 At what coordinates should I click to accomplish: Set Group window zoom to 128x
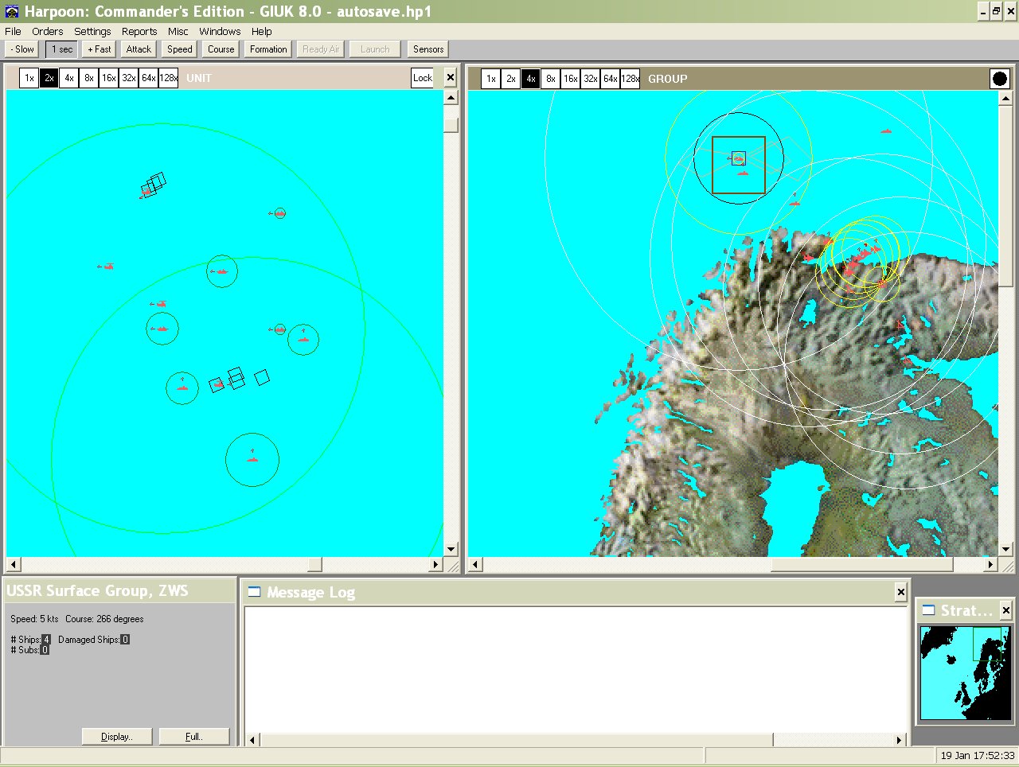630,79
